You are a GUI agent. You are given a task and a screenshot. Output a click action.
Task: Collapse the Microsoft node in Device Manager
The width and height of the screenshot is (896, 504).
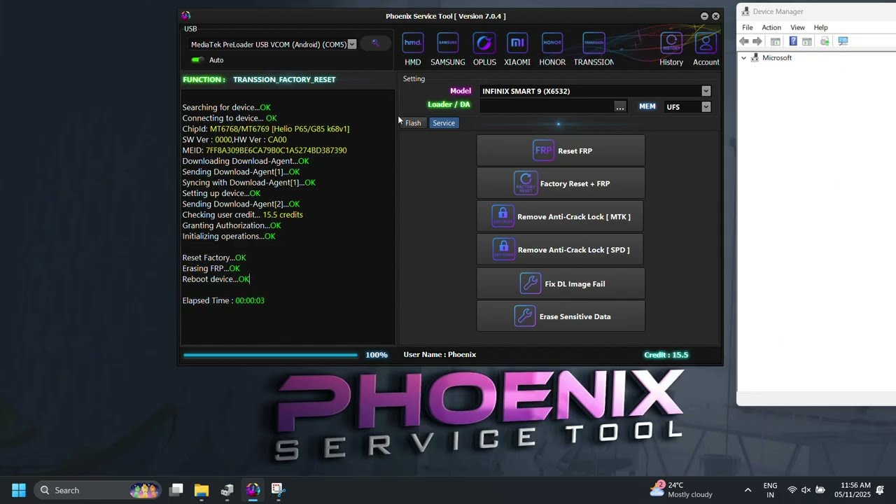tap(743, 58)
